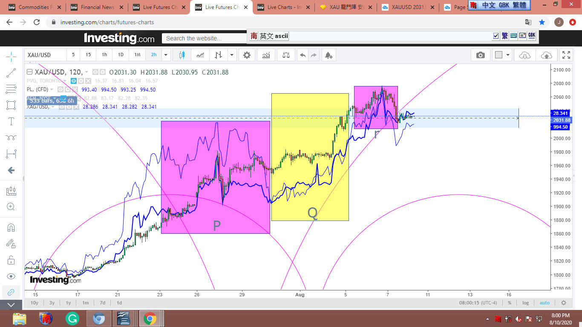Toggle fullscreen chart mode

click(x=566, y=55)
